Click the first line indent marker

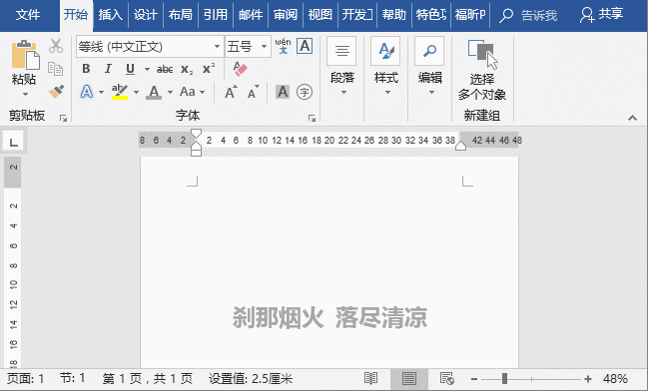[196, 133]
